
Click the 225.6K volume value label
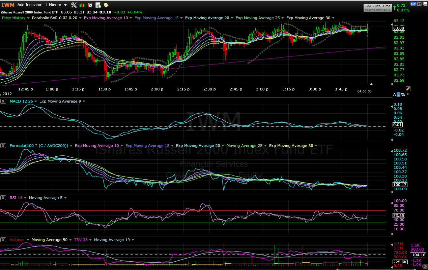(400, 262)
